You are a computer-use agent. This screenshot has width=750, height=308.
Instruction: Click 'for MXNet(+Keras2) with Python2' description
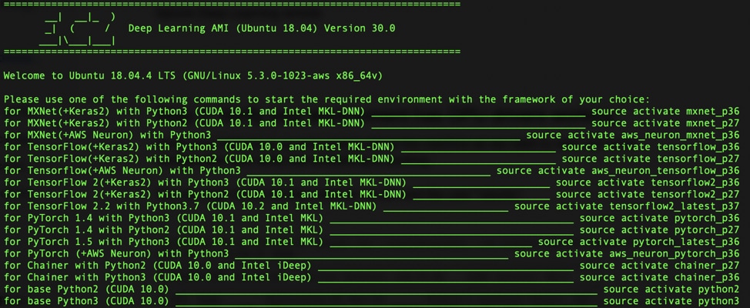(x=184, y=123)
